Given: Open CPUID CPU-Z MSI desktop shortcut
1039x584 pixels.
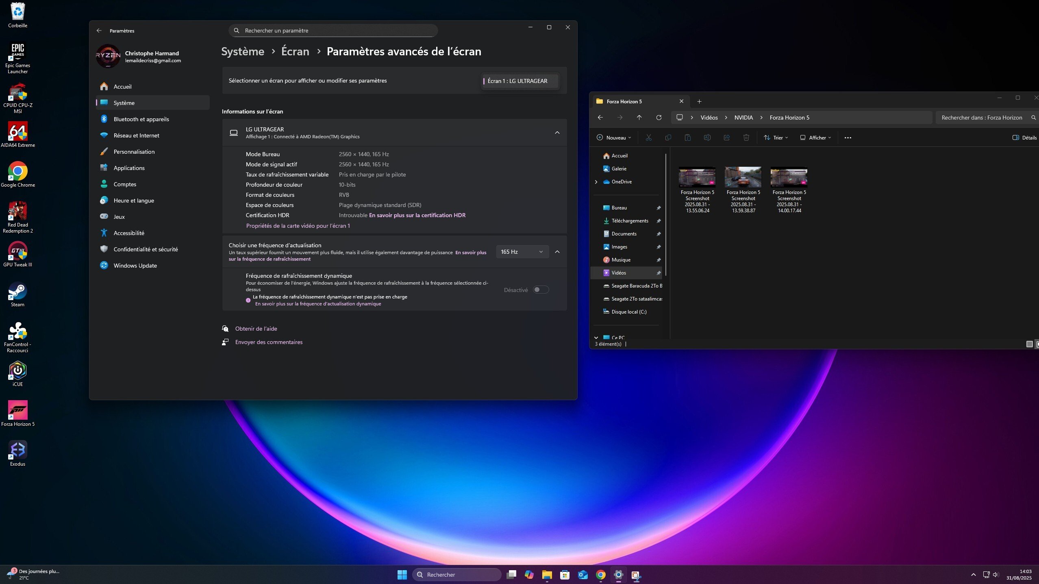Looking at the screenshot, I should pyautogui.click(x=18, y=98).
